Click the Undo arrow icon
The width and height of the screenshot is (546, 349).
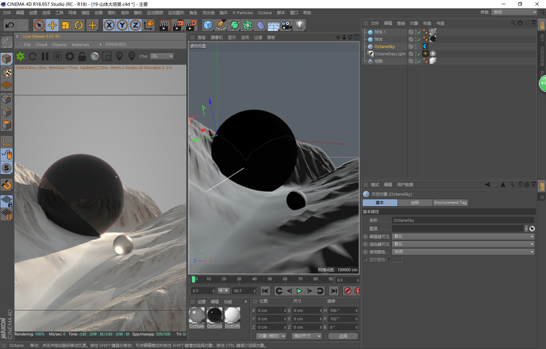(10, 25)
